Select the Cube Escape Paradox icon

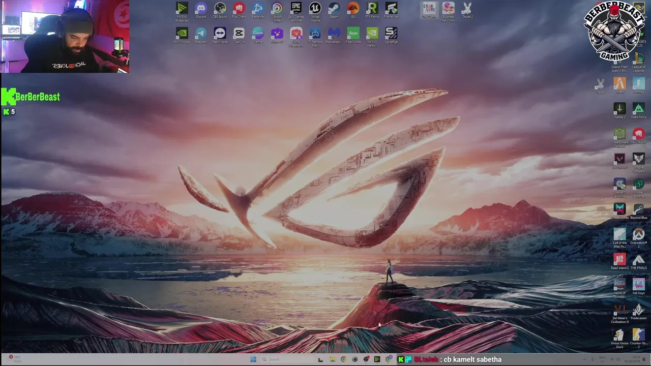(x=619, y=137)
